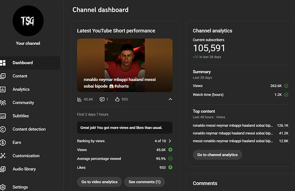
Task: Open the latest Short video thumbnail
Action: click(125, 65)
